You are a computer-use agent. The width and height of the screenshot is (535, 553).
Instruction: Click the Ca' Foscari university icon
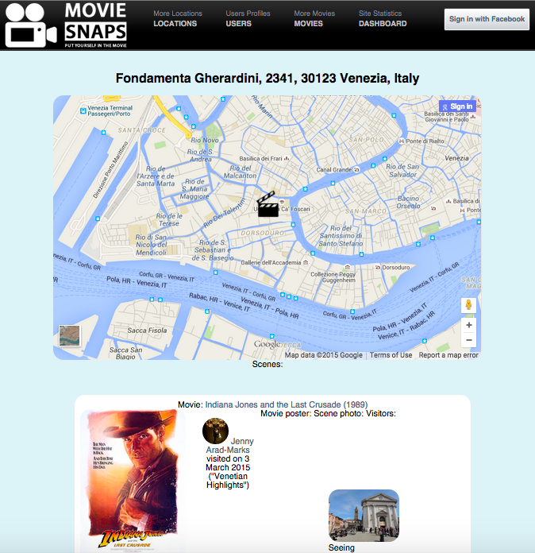[282, 202]
